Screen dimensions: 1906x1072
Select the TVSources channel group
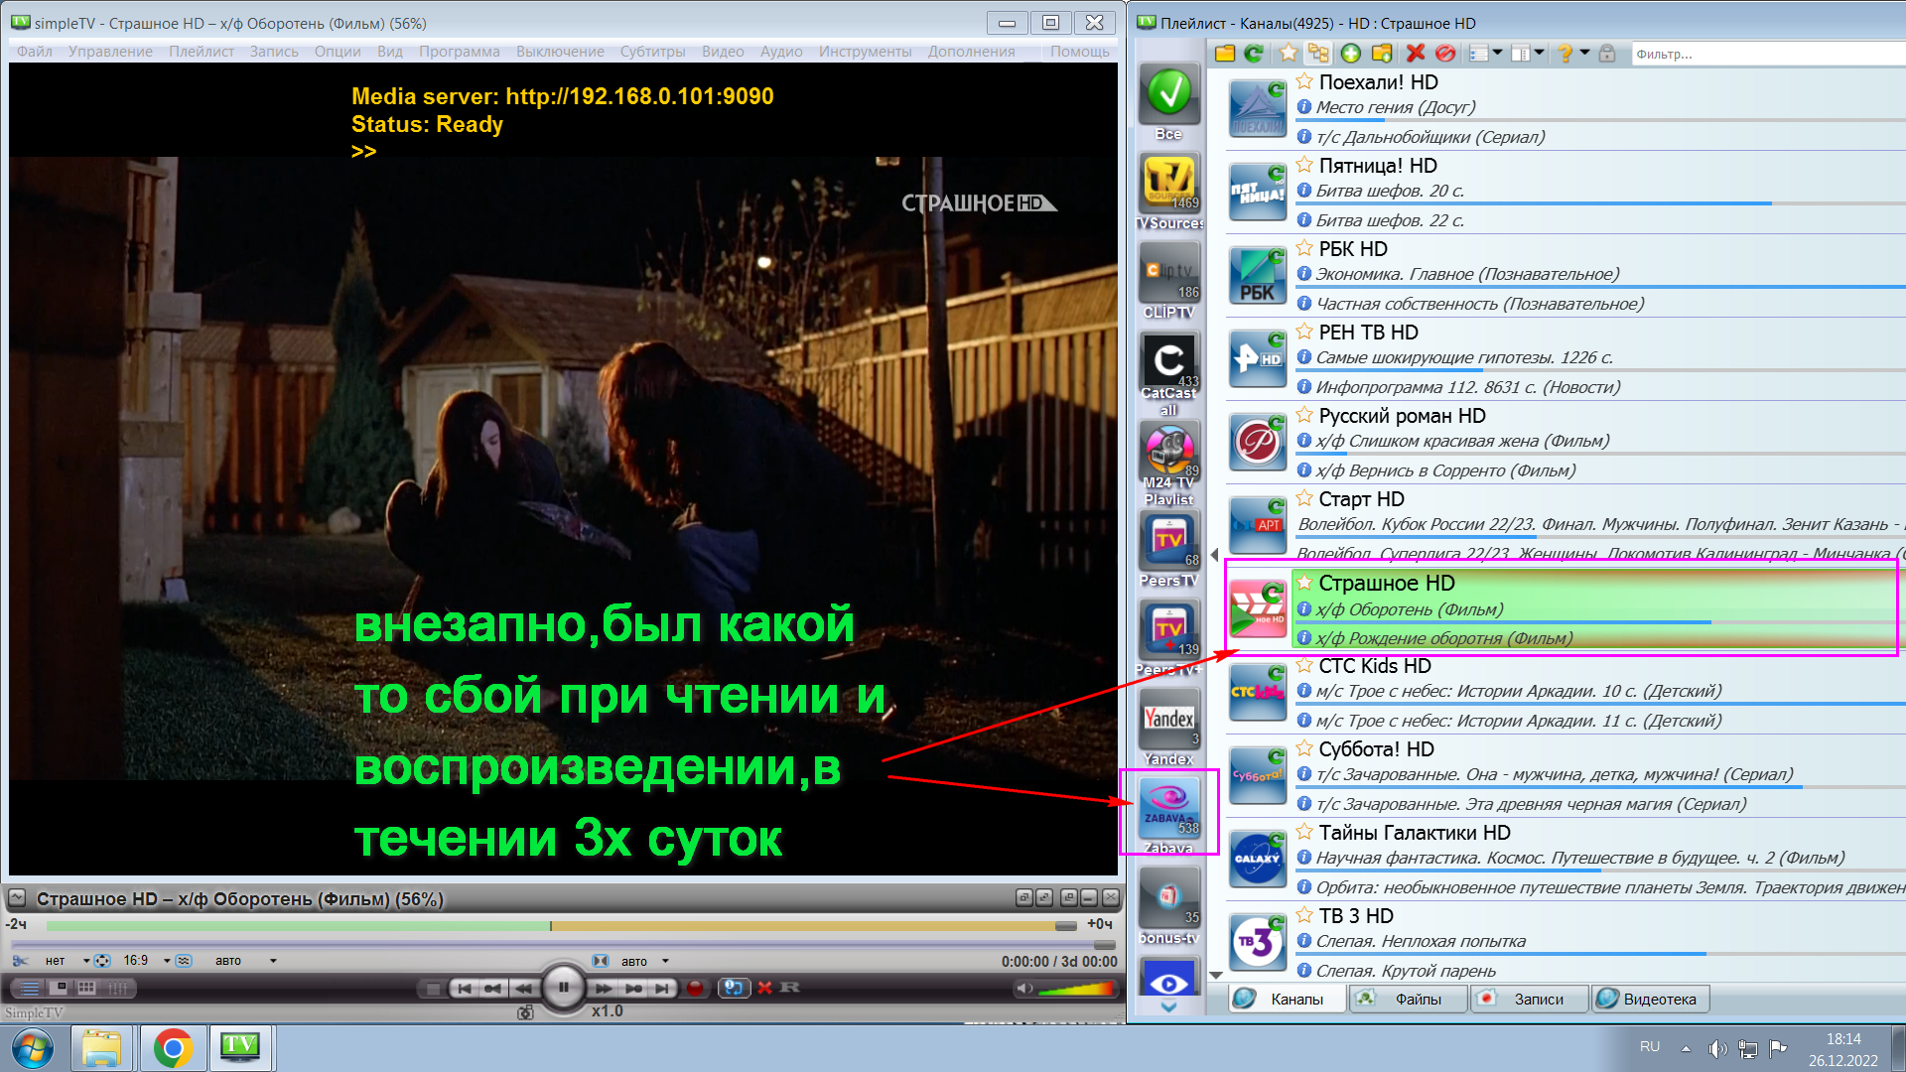(1168, 192)
